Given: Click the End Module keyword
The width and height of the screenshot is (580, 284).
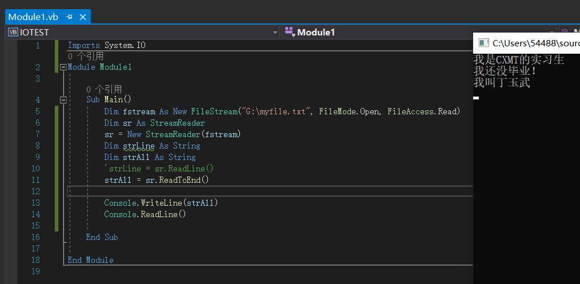Looking at the screenshot, I should click(90, 260).
